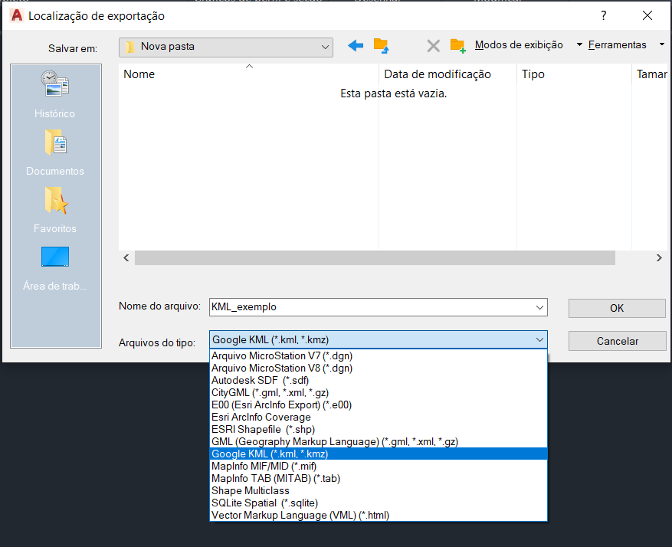Open Área de trabalho in the sidebar
Viewport: 672px width, 547px height.
[55, 269]
